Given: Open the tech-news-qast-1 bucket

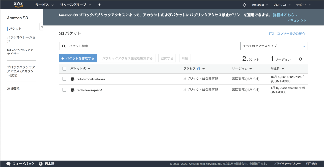Looking at the screenshot, I should [89, 90].
